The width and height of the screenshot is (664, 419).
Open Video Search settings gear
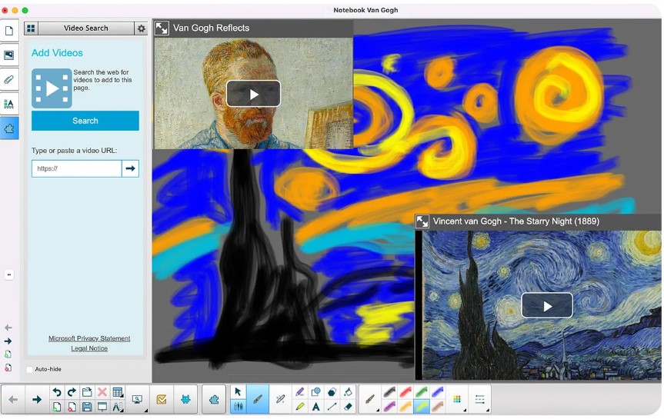141,28
